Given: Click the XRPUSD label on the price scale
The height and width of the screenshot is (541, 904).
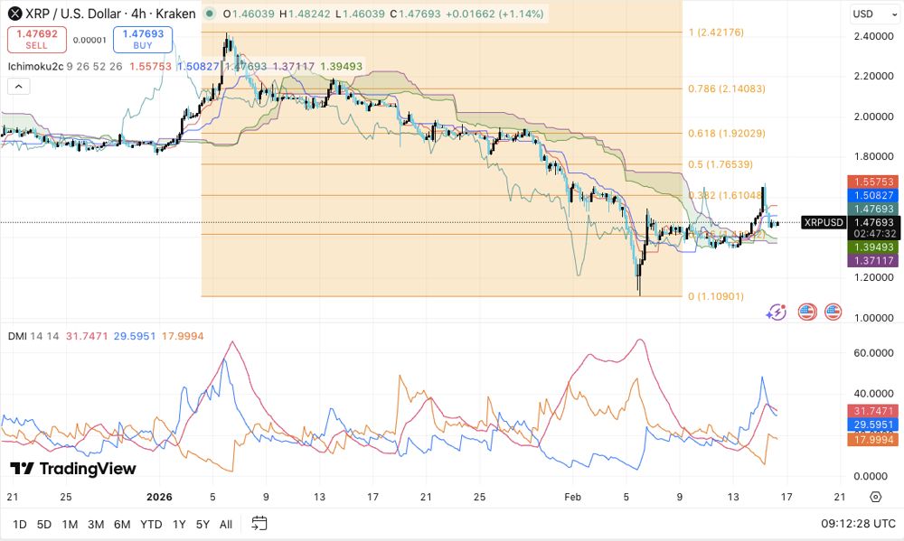Looking at the screenshot, I should (x=822, y=221).
